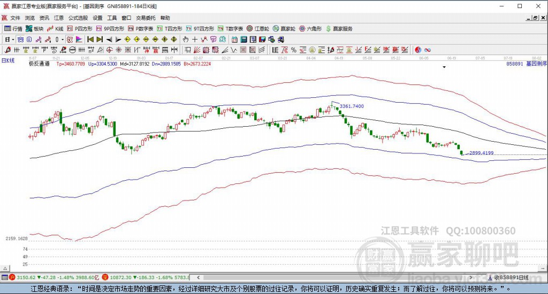This screenshot has width=548, height=294.
Task: Open the P数字表 tool
Action: point(141,29)
